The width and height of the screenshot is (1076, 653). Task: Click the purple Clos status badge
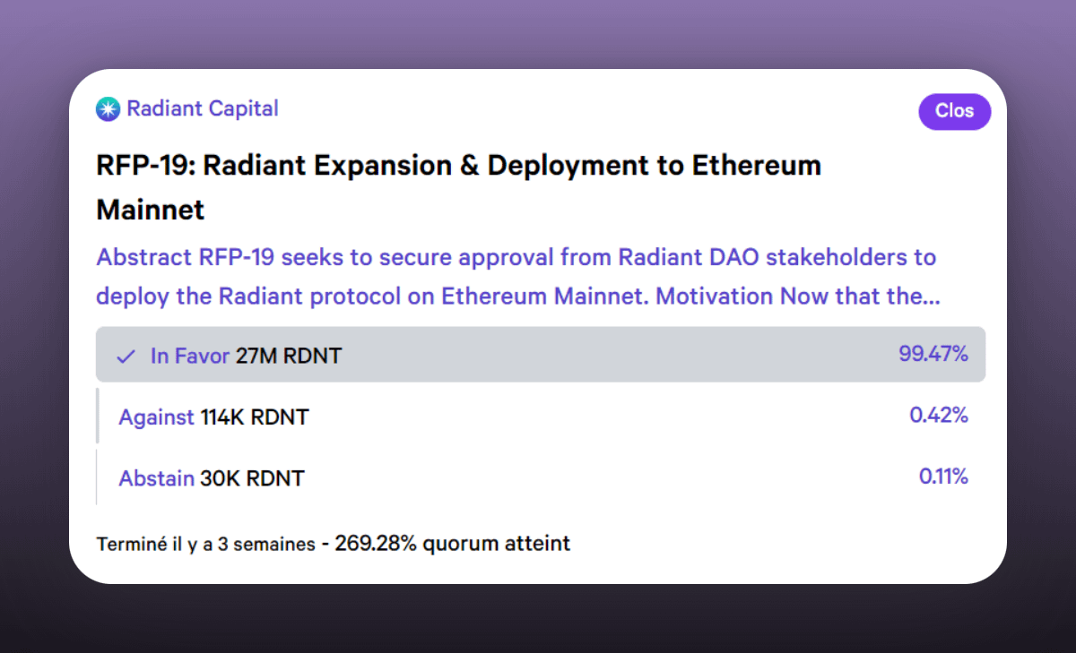point(954,111)
